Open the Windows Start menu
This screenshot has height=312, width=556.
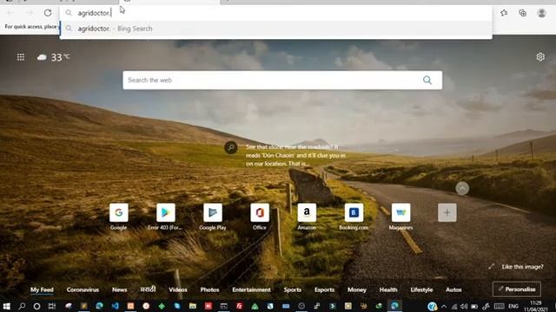point(6,306)
